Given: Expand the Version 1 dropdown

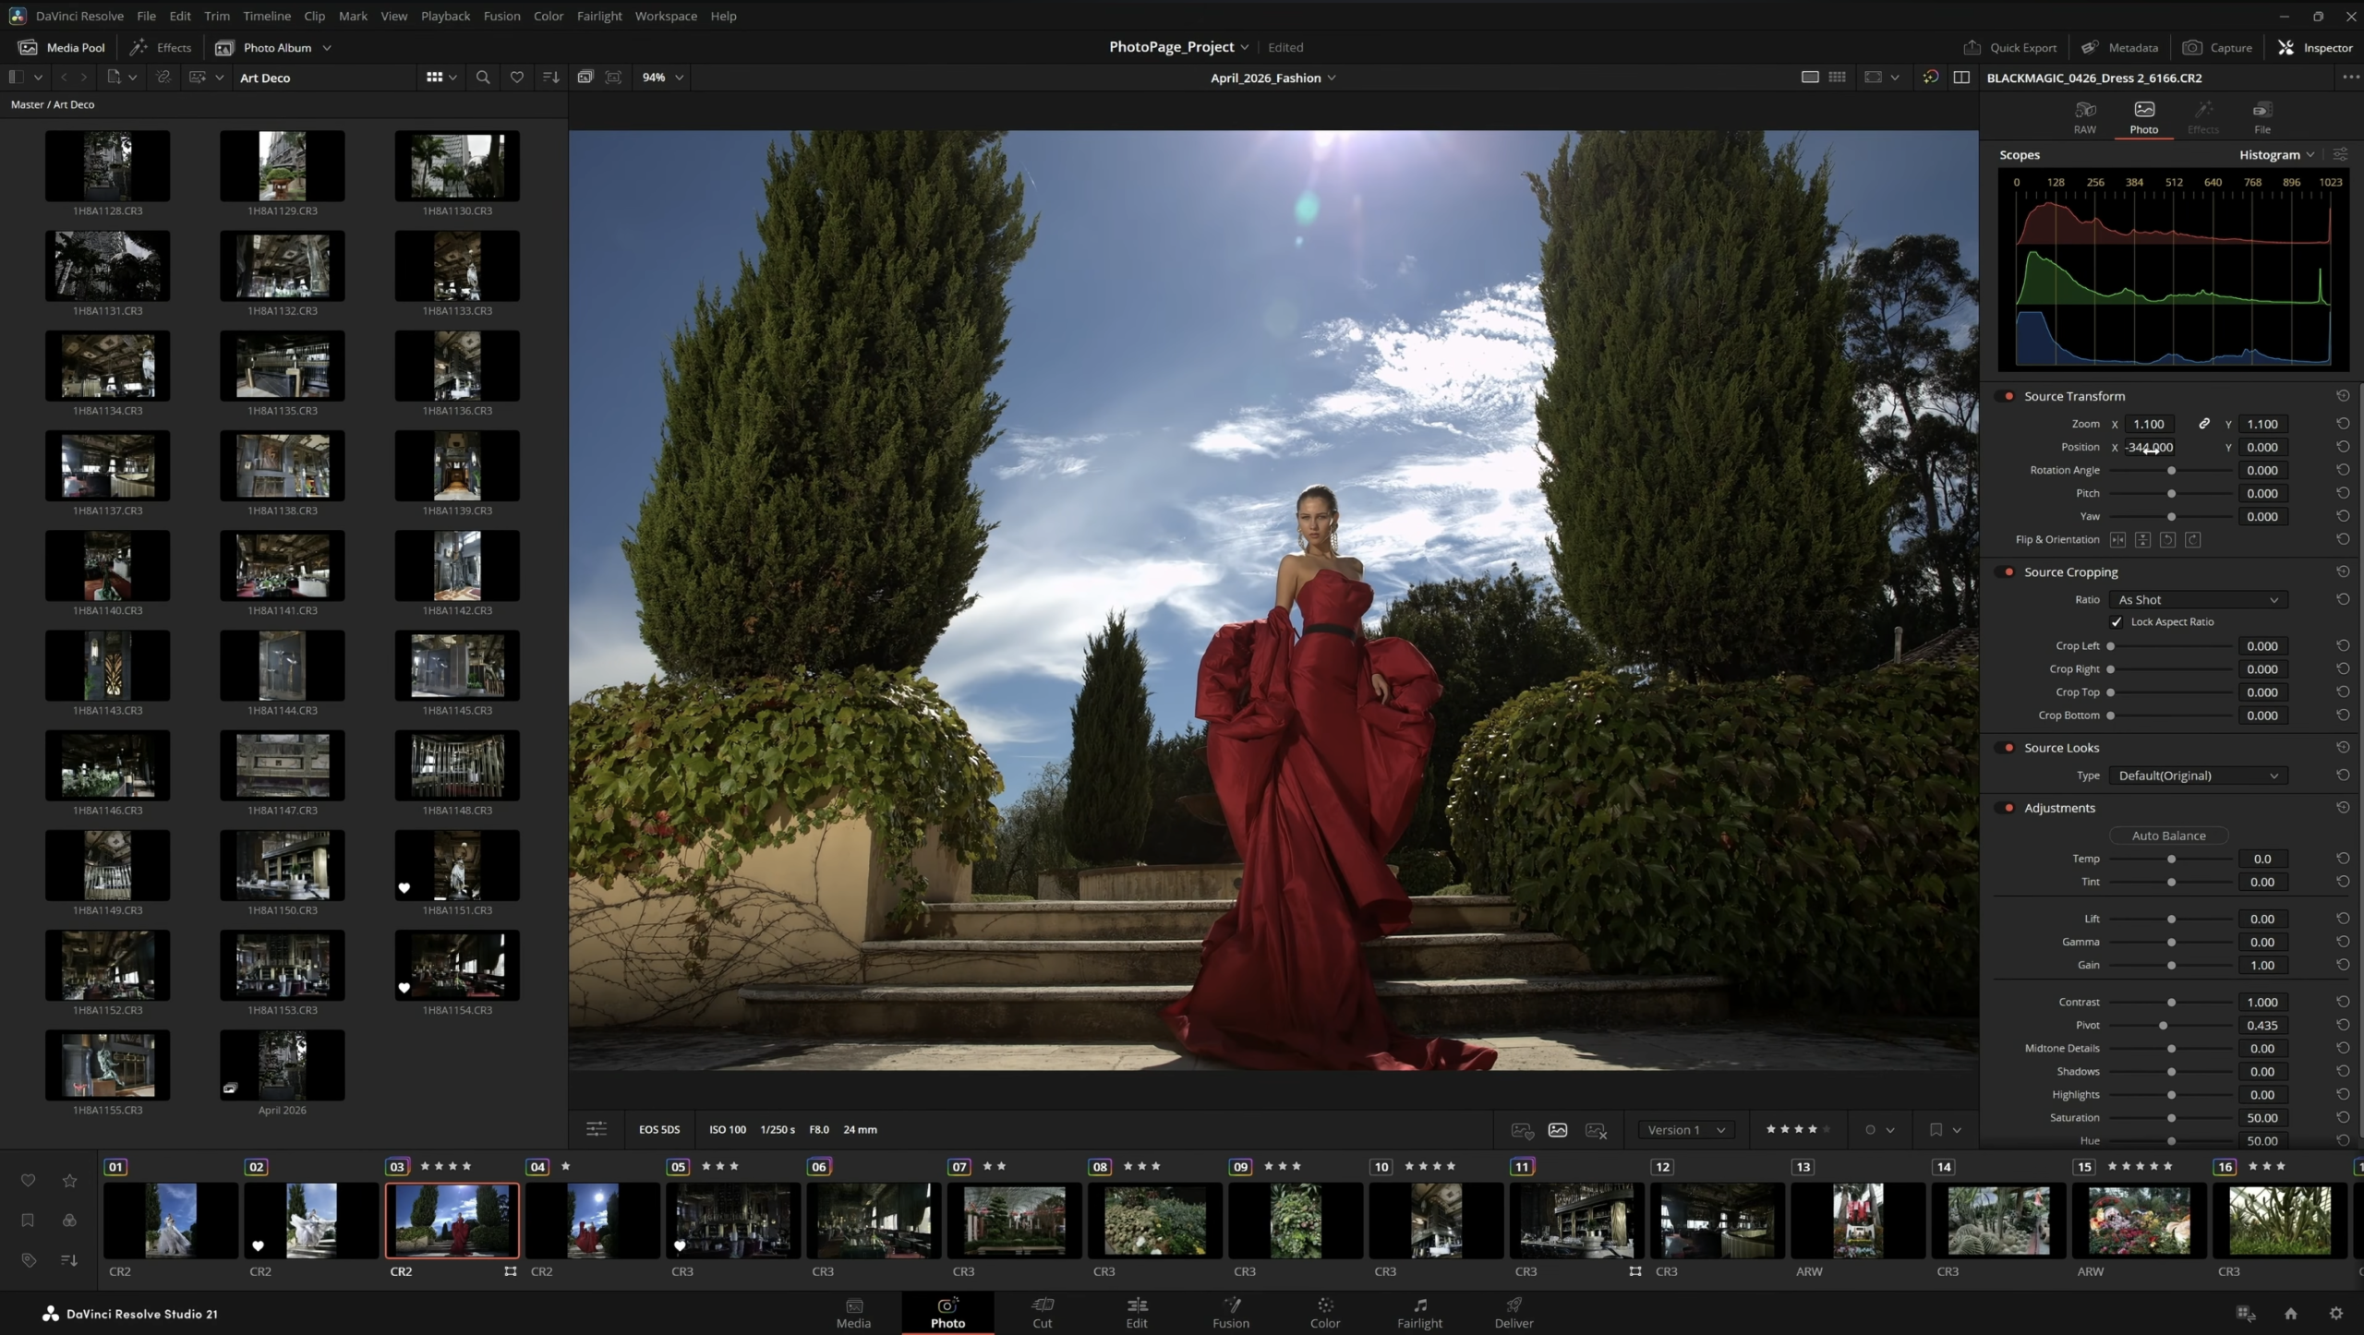Looking at the screenshot, I should pos(1684,1129).
